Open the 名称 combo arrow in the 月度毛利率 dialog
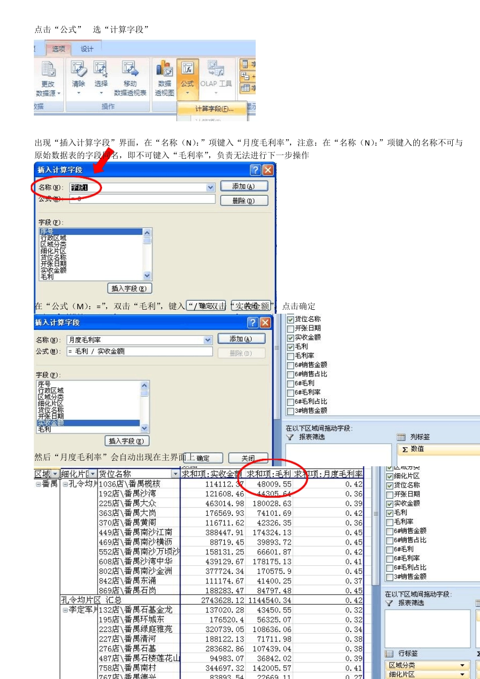 (208, 340)
